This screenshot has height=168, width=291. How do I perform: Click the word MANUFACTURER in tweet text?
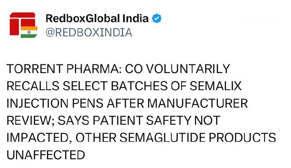point(198,103)
